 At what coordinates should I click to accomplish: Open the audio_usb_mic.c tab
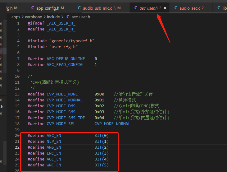click(x=101, y=8)
